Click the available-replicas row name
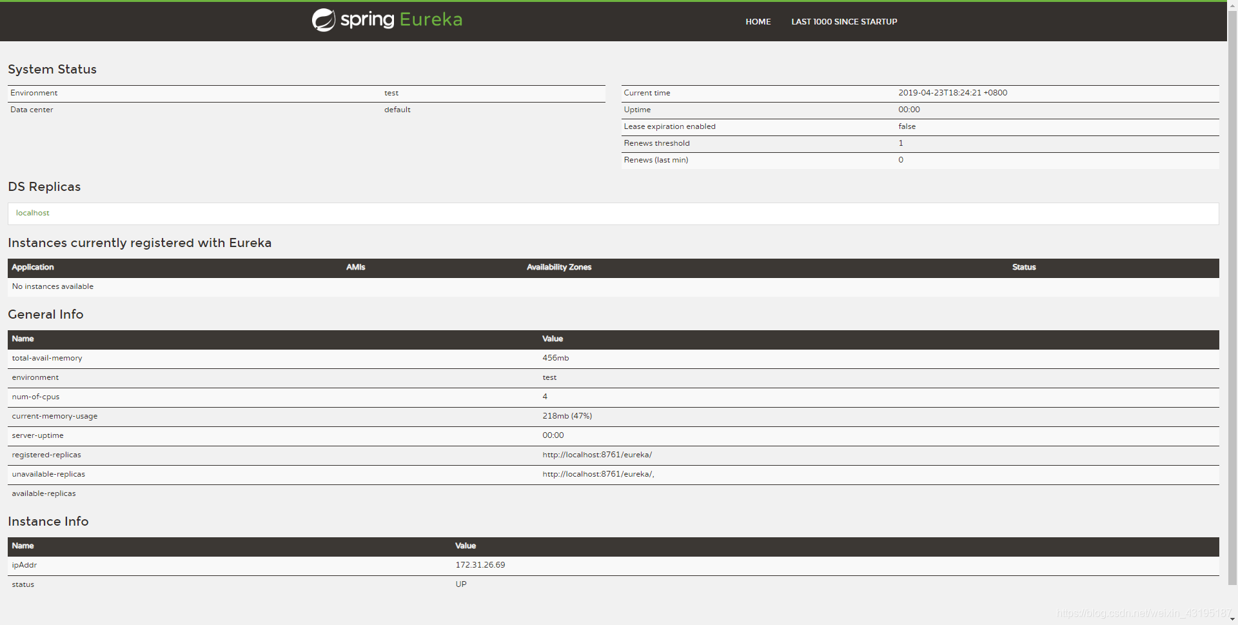 pos(44,493)
